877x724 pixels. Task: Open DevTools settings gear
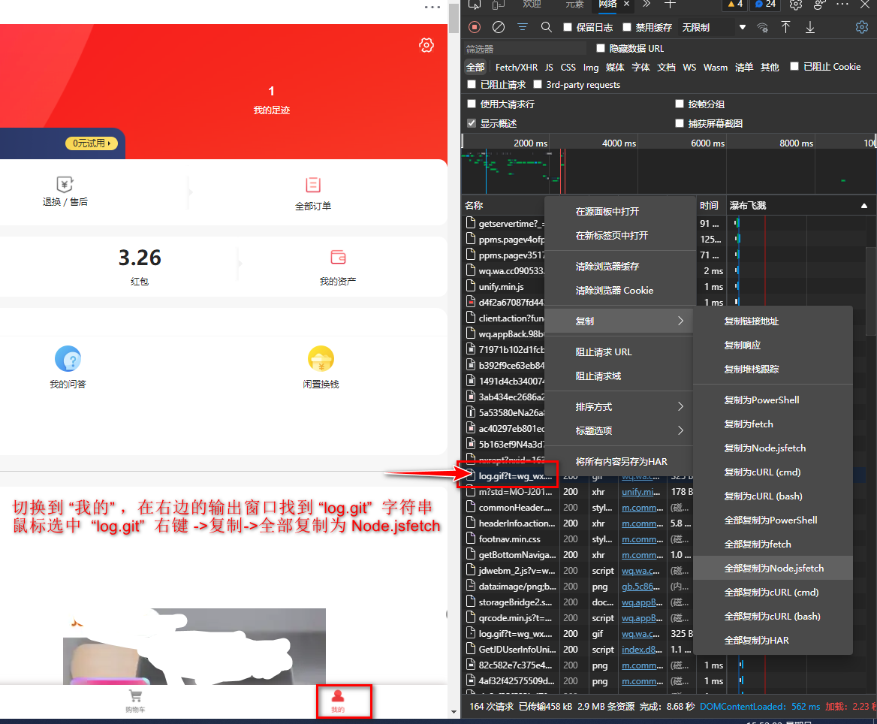point(861,27)
